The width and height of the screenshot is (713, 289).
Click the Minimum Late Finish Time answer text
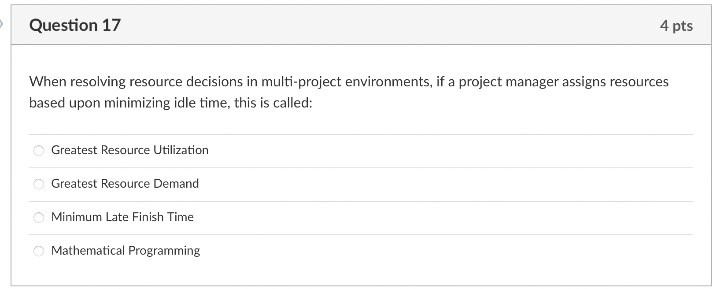click(x=122, y=217)
